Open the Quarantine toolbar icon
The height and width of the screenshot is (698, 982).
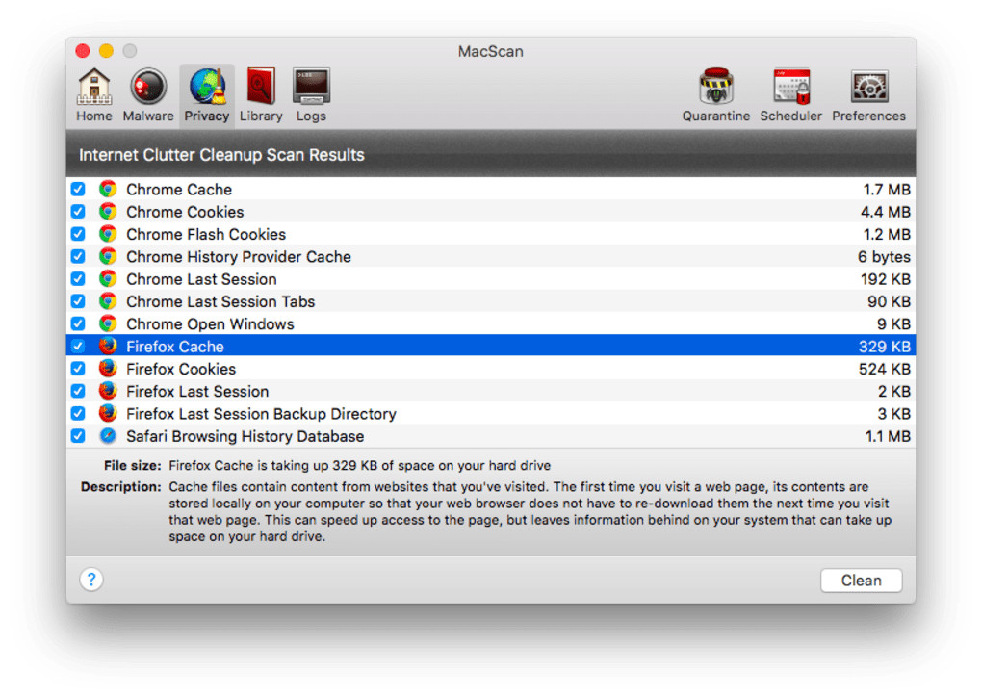click(x=716, y=95)
